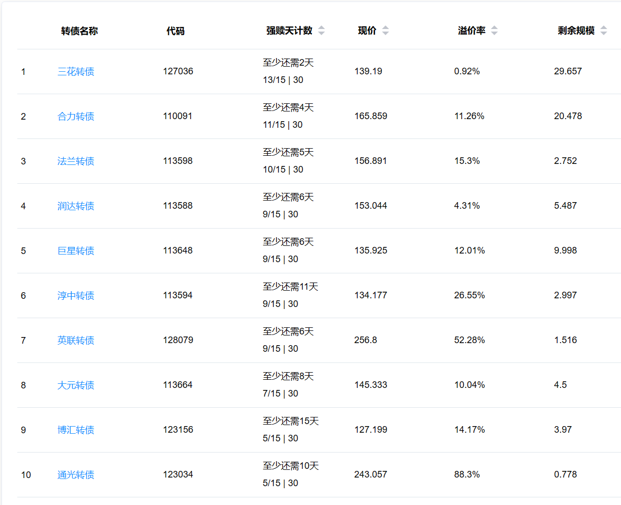Image resolution: width=621 pixels, height=505 pixels.
Task: Click the 代码 column header
Action: pos(175,31)
